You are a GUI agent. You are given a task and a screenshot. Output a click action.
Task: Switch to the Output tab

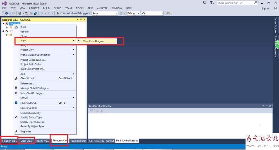pos(110,141)
